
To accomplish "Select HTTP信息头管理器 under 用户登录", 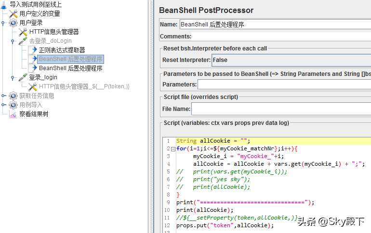I will point(54,32).
